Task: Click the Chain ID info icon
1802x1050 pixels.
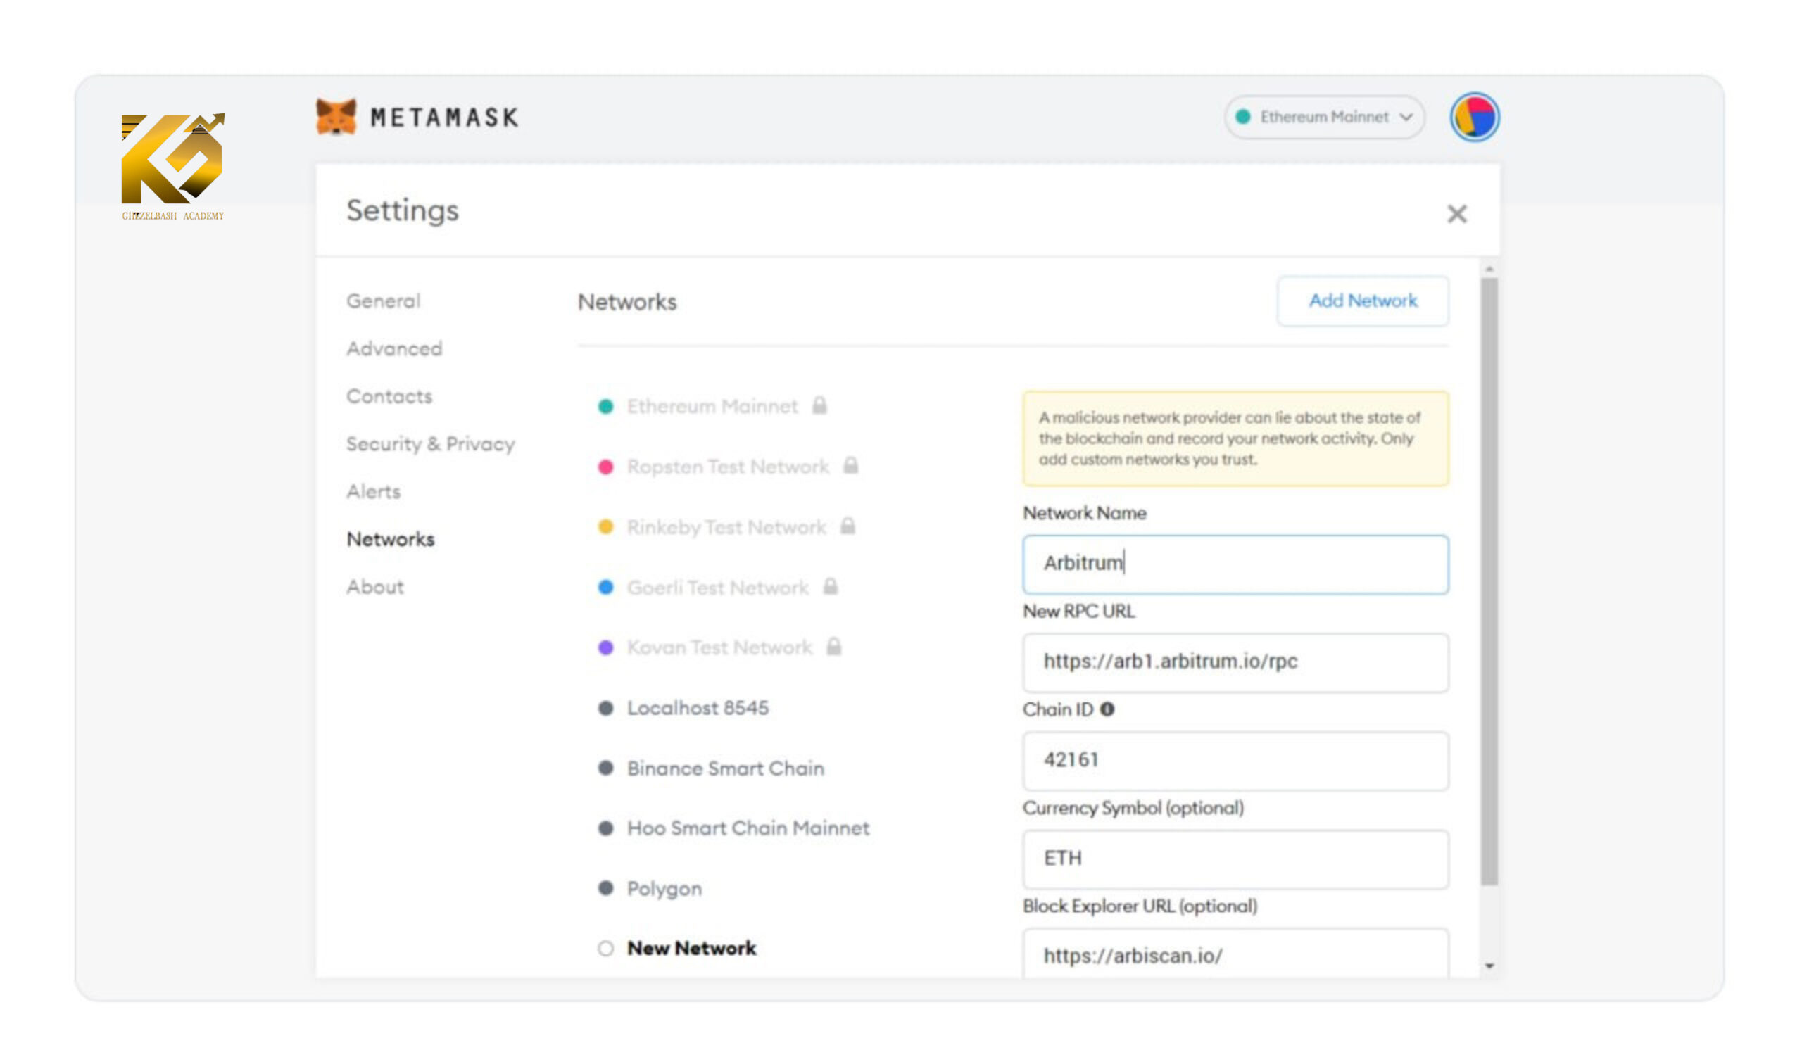Action: [1107, 709]
